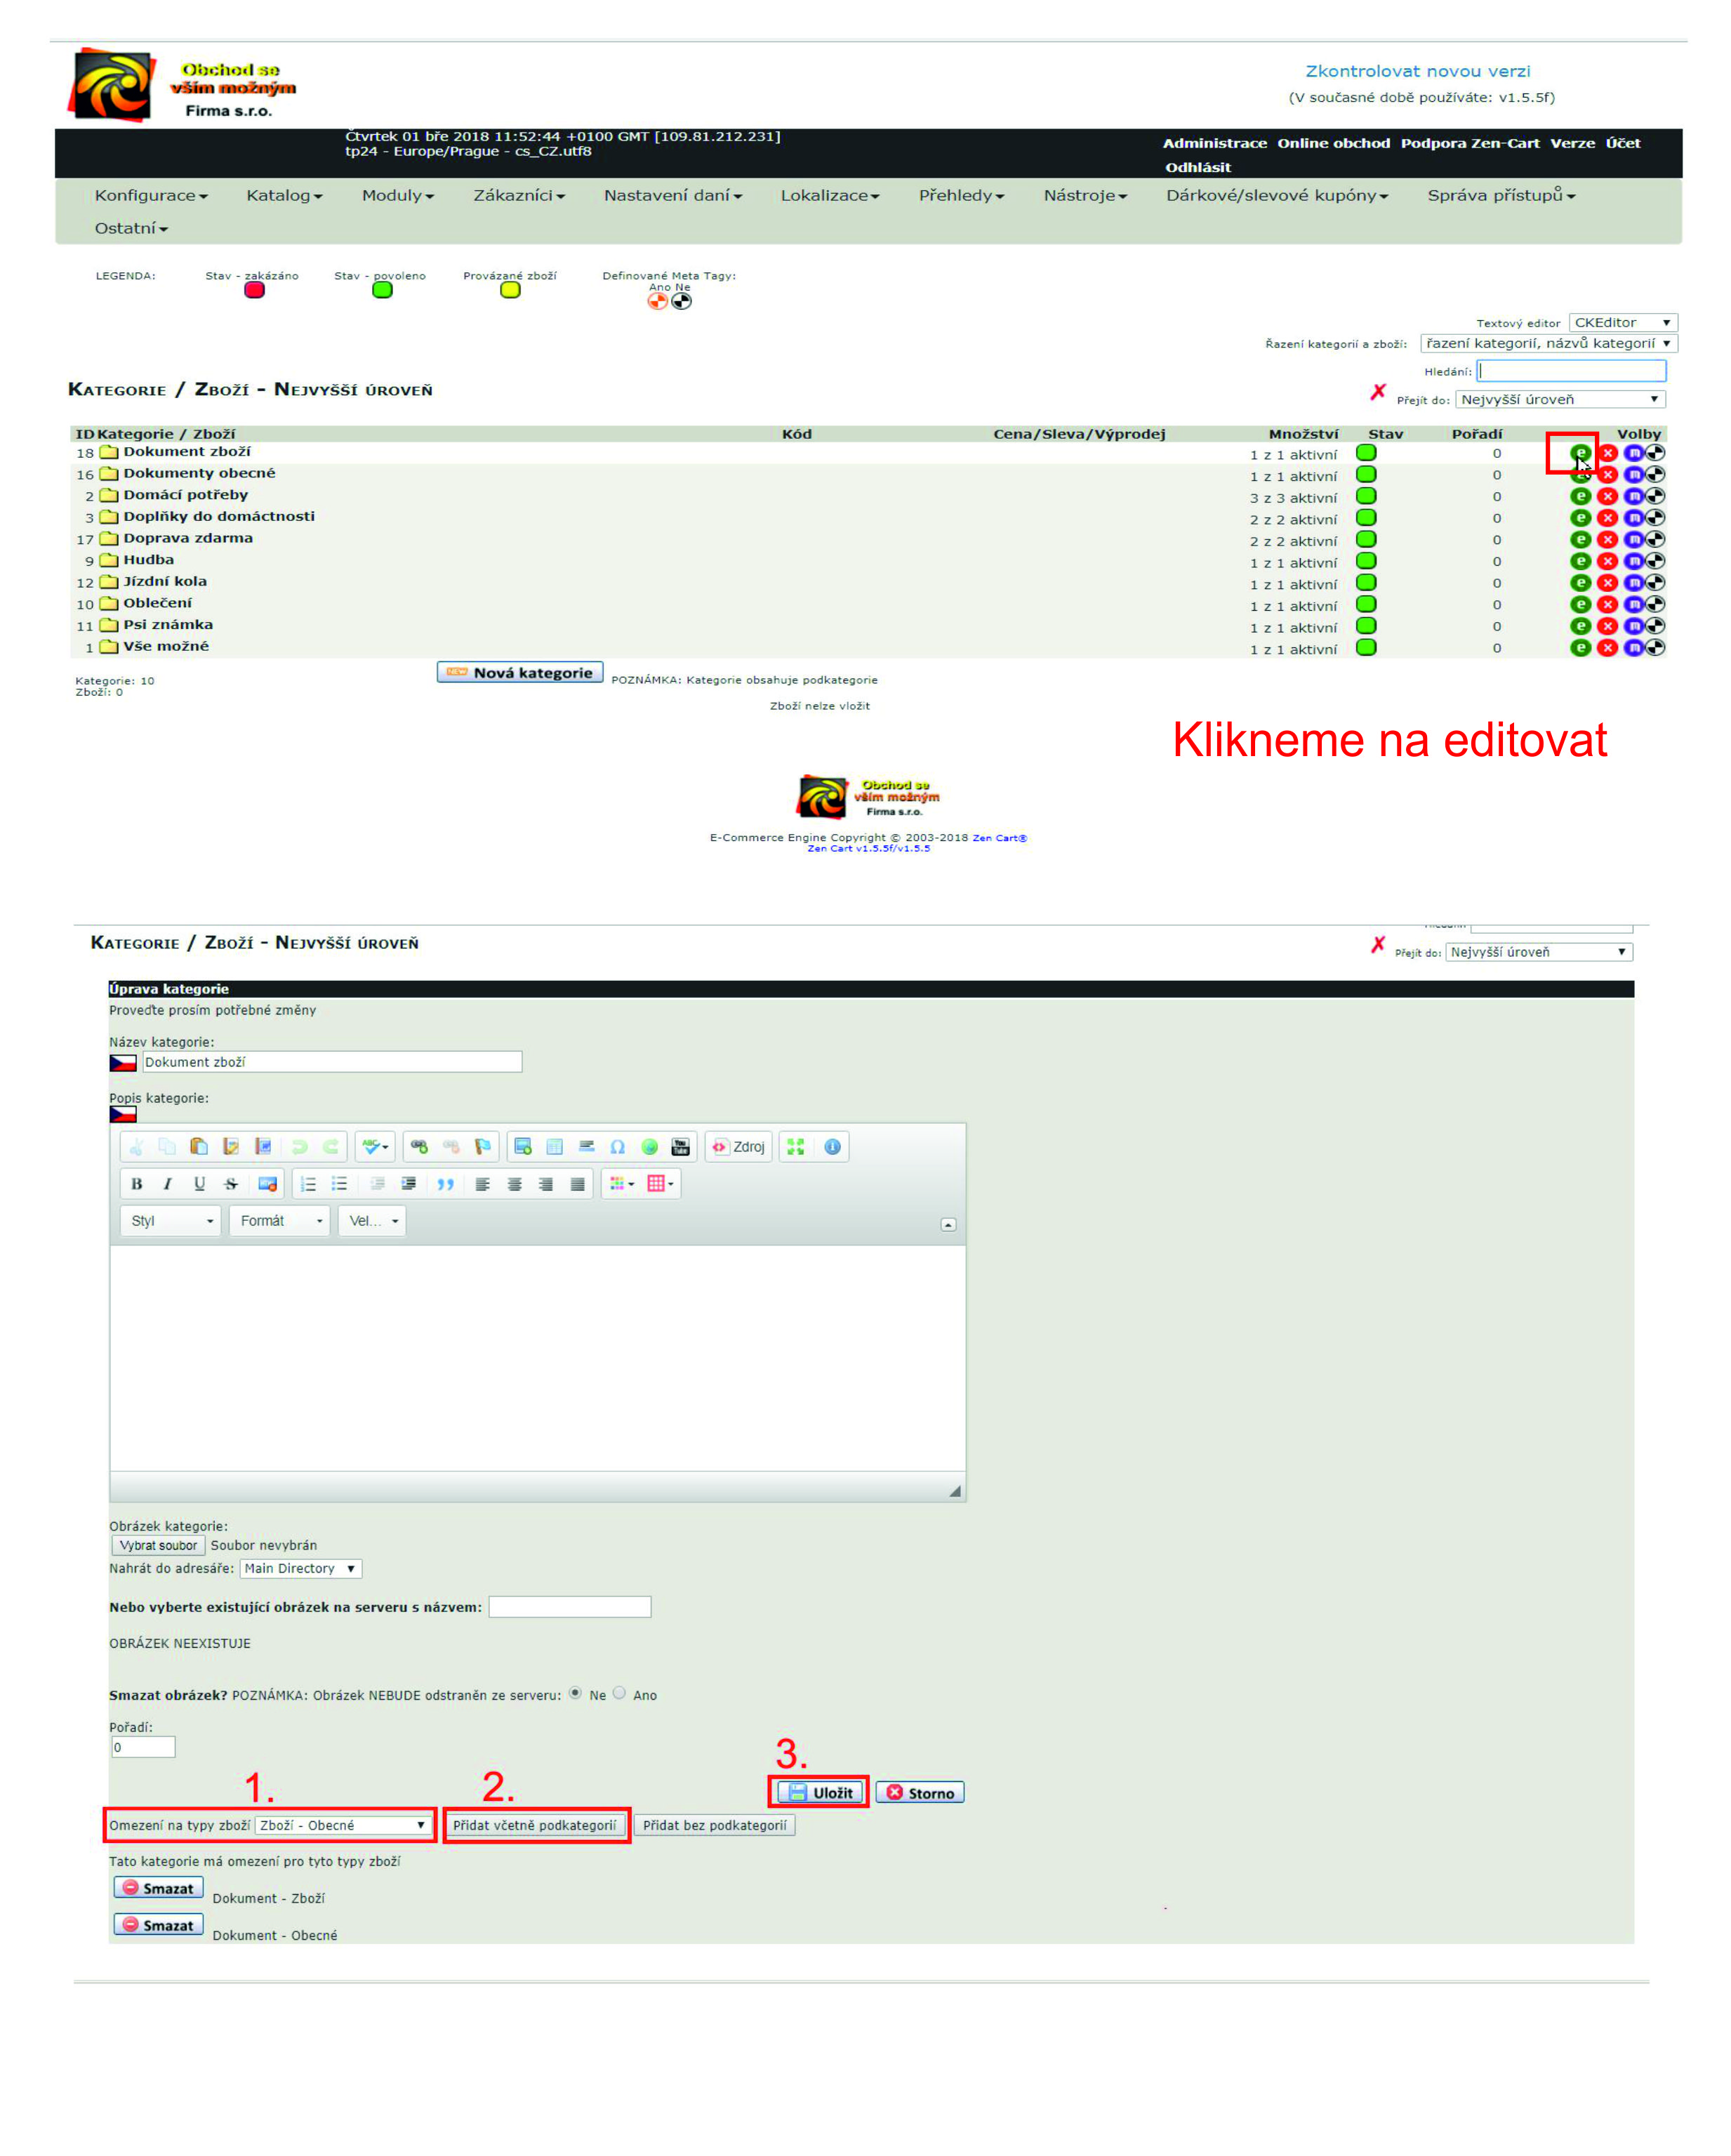Click 'Přidat včetně podkategorií' button
The width and height of the screenshot is (1731, 2156).
pyautogui.click(x=534, y=1824)
